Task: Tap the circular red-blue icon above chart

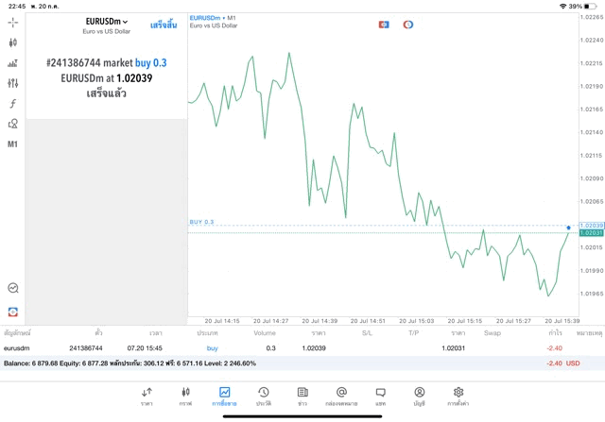Action: pyautogui.click(x=408, y=25)
